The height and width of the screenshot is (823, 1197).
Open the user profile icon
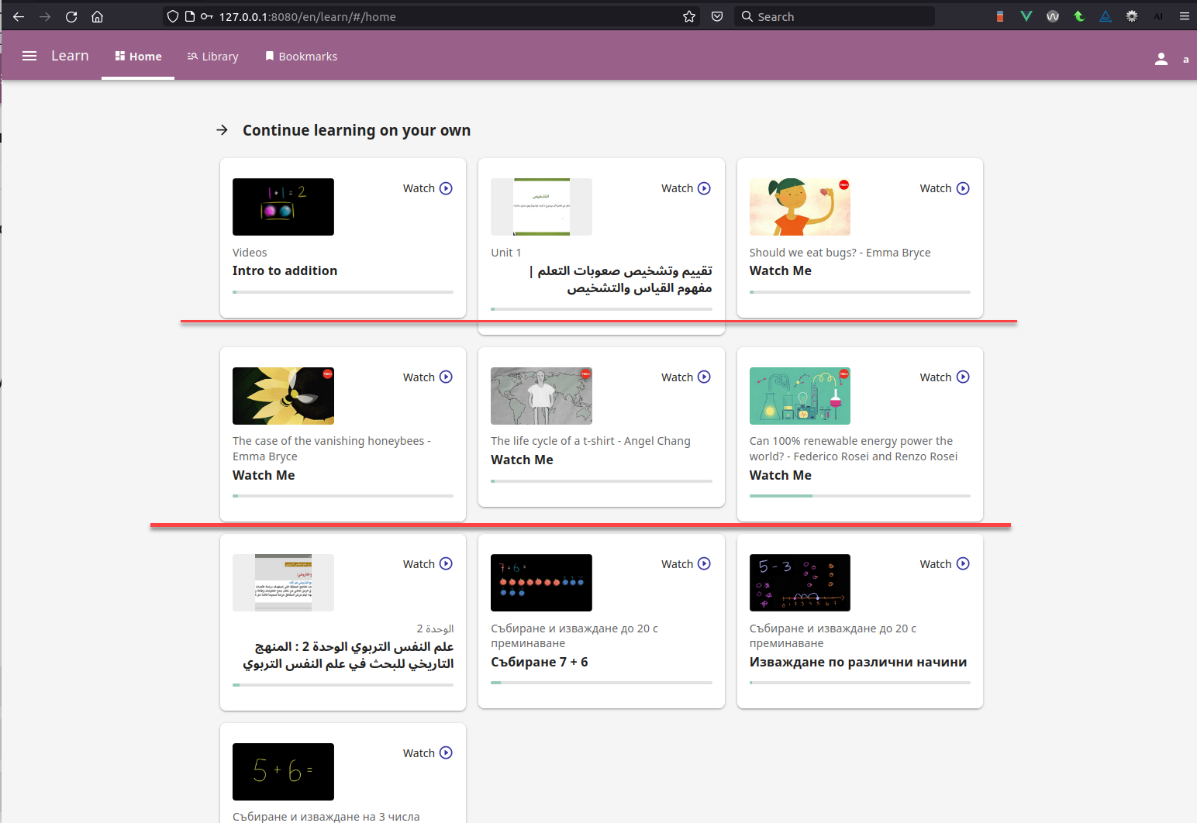(x=1161, y=58)
